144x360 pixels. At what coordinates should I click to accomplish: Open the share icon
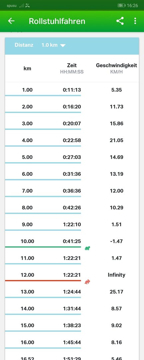(x=120, y=21)
